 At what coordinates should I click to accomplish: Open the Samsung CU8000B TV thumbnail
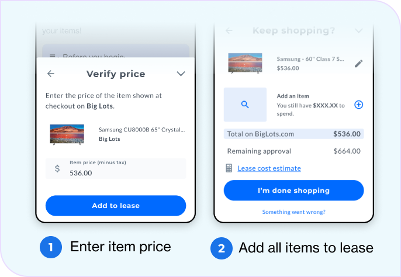[67, 134]
